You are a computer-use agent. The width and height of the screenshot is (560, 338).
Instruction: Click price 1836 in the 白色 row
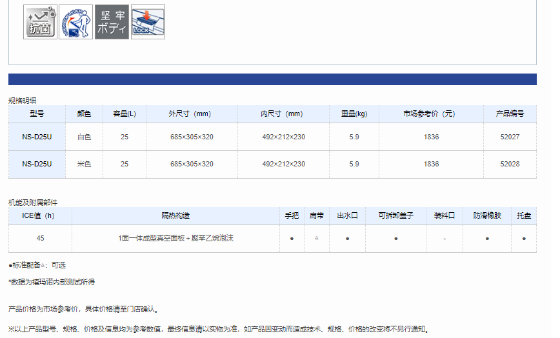[431, 137]
